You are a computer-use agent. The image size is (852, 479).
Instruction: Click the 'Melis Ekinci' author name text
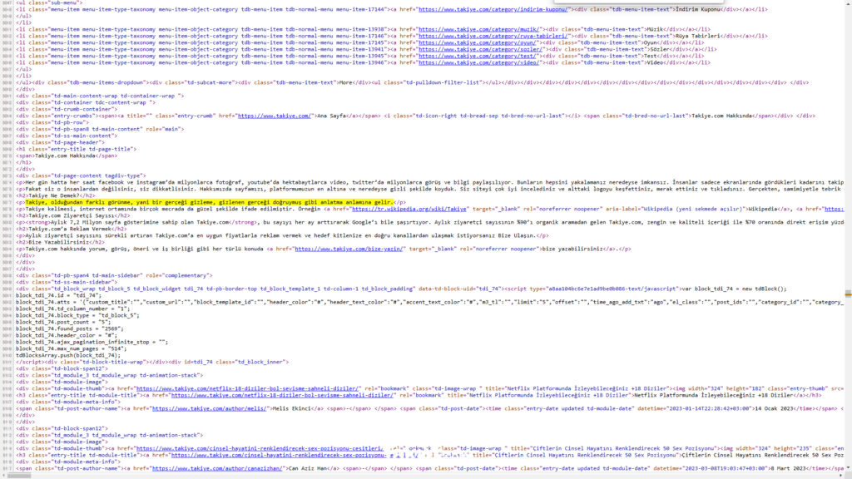point(291,408)
